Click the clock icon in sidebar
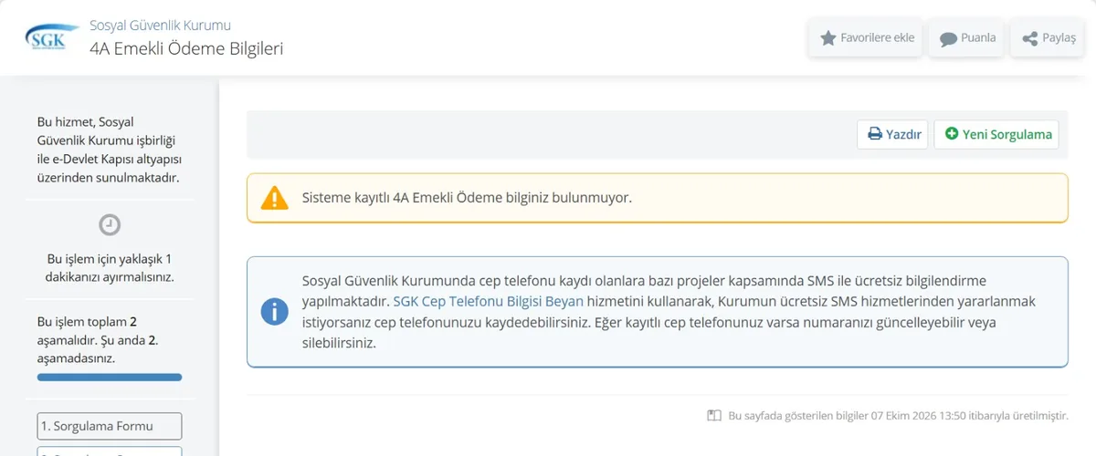 pyautogui.click(x=110, y=224)
